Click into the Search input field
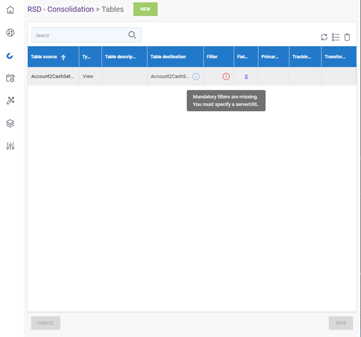 pos(79,36)
